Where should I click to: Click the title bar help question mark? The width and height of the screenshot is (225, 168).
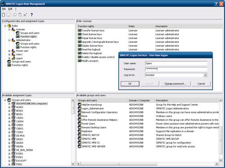coord(216,4)
